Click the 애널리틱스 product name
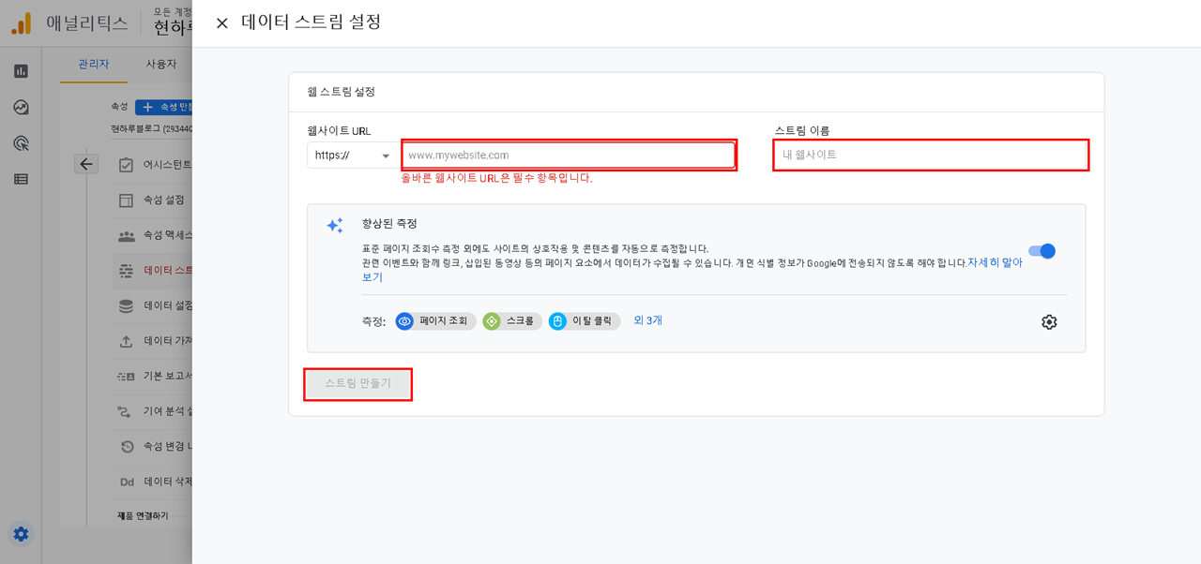Image resolution: width=1201 pixels, height=564 pixels. [87, 24]
